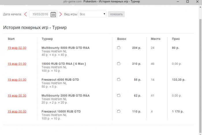202x135 pixels.
Task: Click wallet icon for Multibounty 2000 row
Action: coord(119,95)
